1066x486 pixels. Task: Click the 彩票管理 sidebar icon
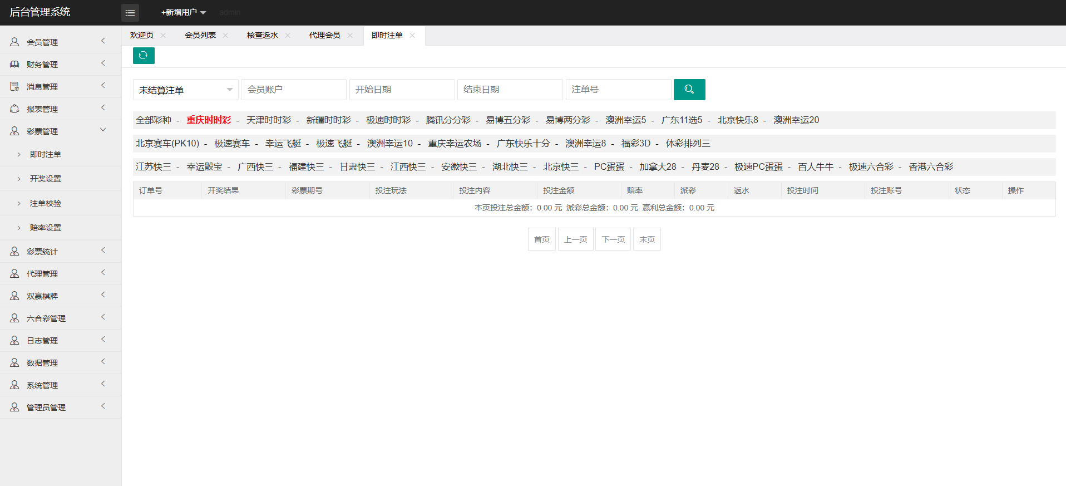pos(14,131)
